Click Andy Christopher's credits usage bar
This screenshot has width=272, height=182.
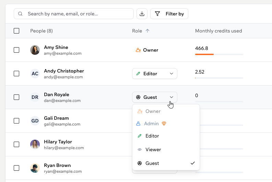point(219,78)
